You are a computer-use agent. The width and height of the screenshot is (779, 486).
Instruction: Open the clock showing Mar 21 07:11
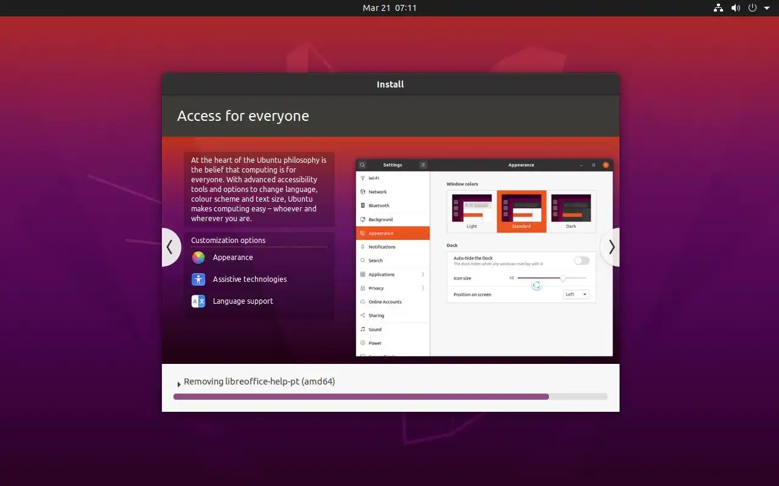(x=389, y=8)
